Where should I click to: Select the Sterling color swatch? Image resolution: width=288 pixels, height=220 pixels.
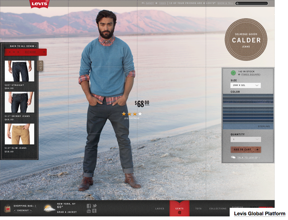pos(248,126)
